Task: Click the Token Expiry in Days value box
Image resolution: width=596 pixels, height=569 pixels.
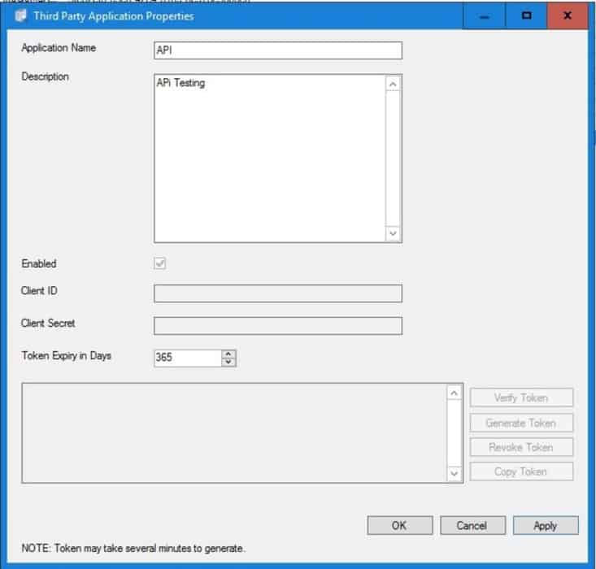Action: click(x=187, y=358)
